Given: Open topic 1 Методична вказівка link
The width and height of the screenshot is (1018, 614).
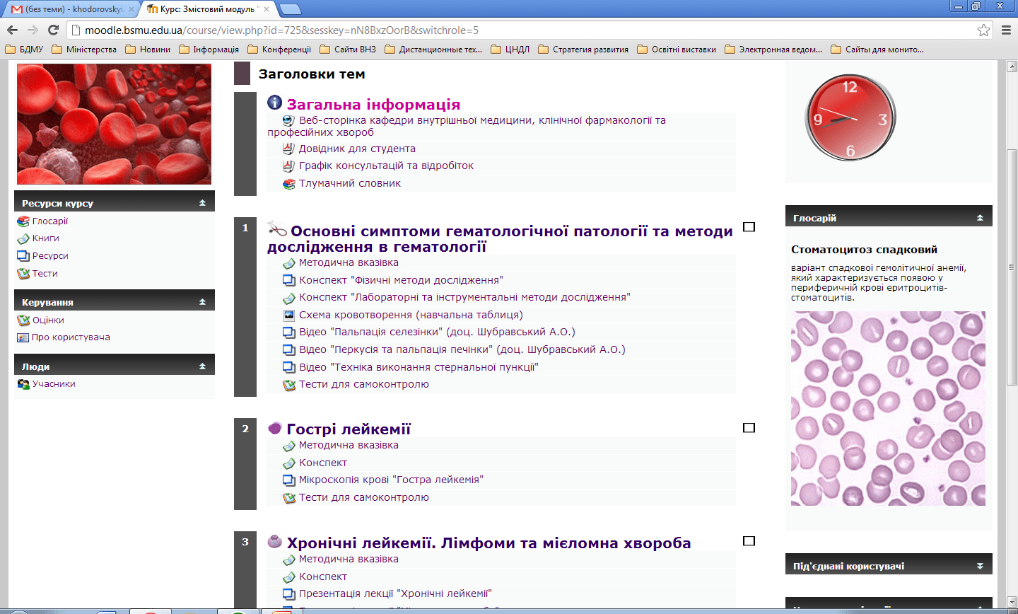Looking at the screenshot, I should (x=349, y=262).
